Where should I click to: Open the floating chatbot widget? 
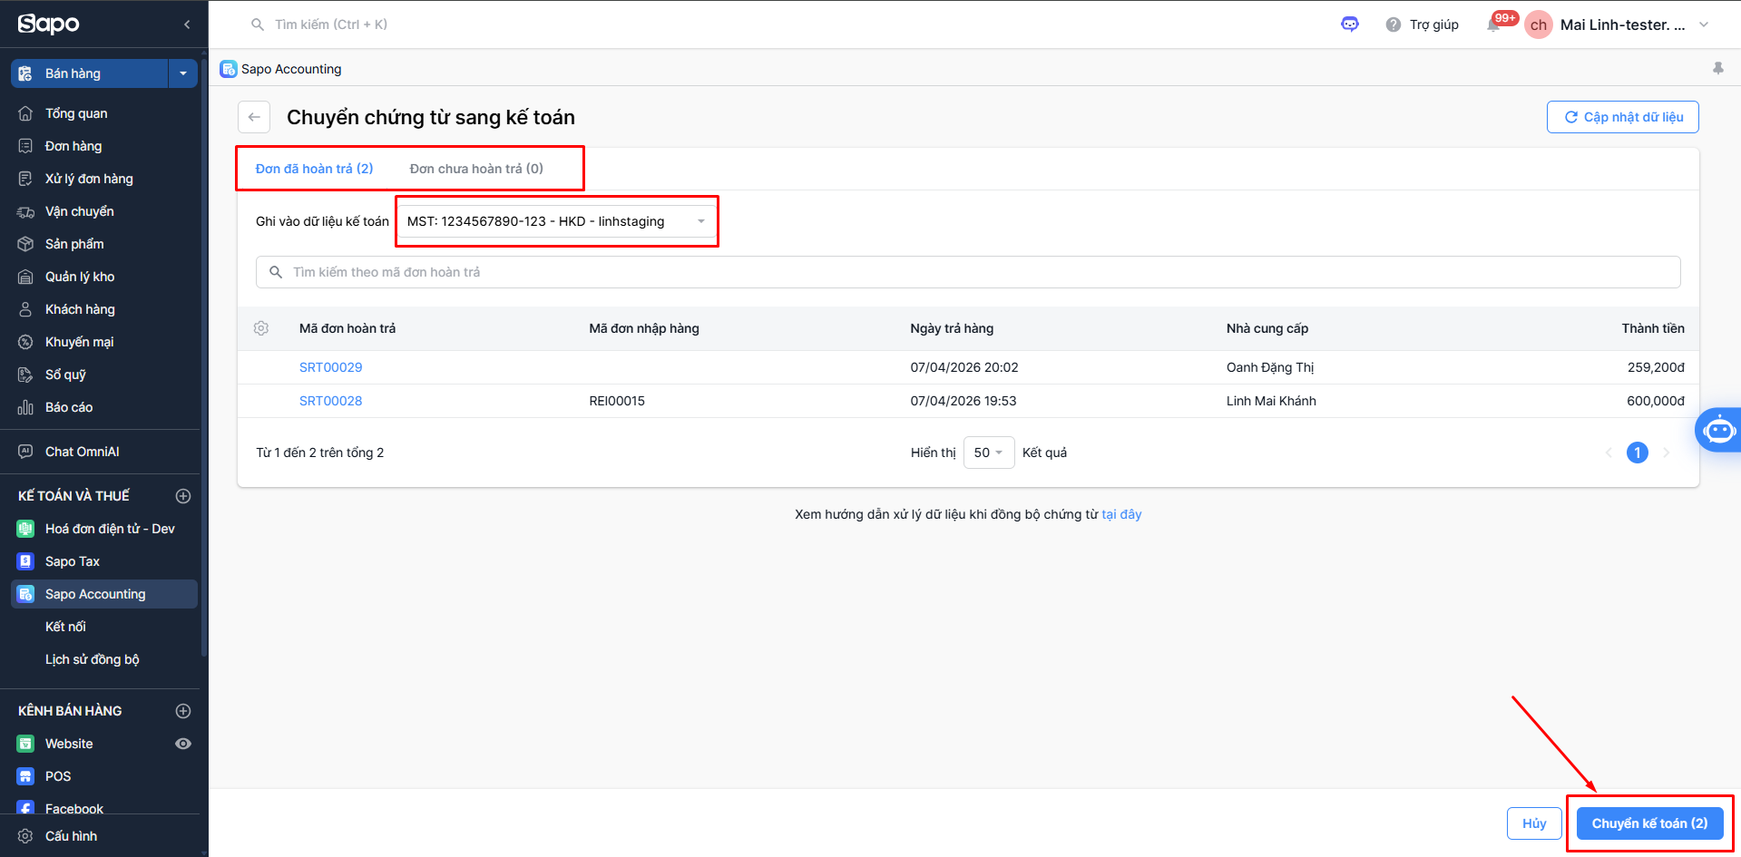point(1718,430)
